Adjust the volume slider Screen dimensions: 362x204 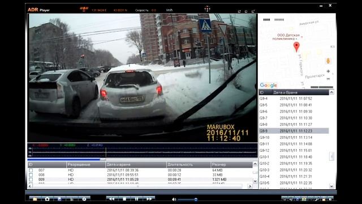click(187, 199)
